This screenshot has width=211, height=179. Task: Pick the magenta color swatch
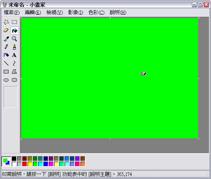tap(51, 164)
